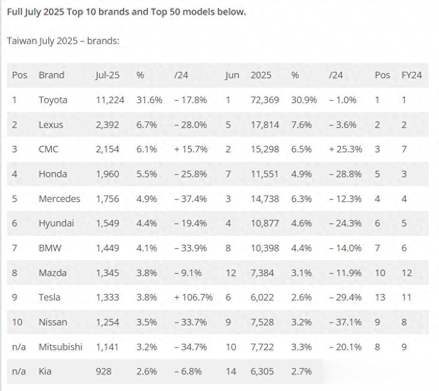Click Toyota's 11,224 July sales figure
Image resolution: width=439 pixels, height=391 pixels.
pyautogui.click(x=110, y=100)
